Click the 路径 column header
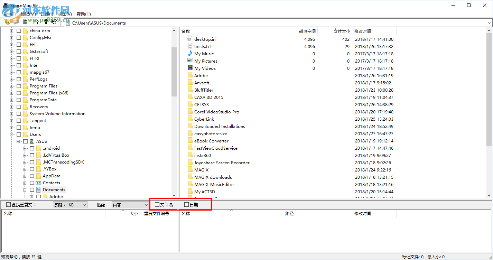The image size is (493, 260). [x=317, y=213]
